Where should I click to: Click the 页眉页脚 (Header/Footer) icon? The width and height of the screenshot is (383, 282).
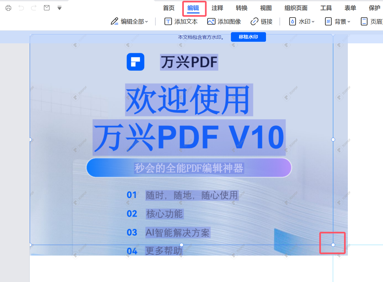pyautogui.click(x=365, y=21)
